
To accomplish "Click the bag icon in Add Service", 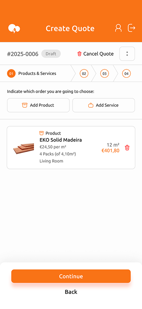I will click(x=91, y=105).
